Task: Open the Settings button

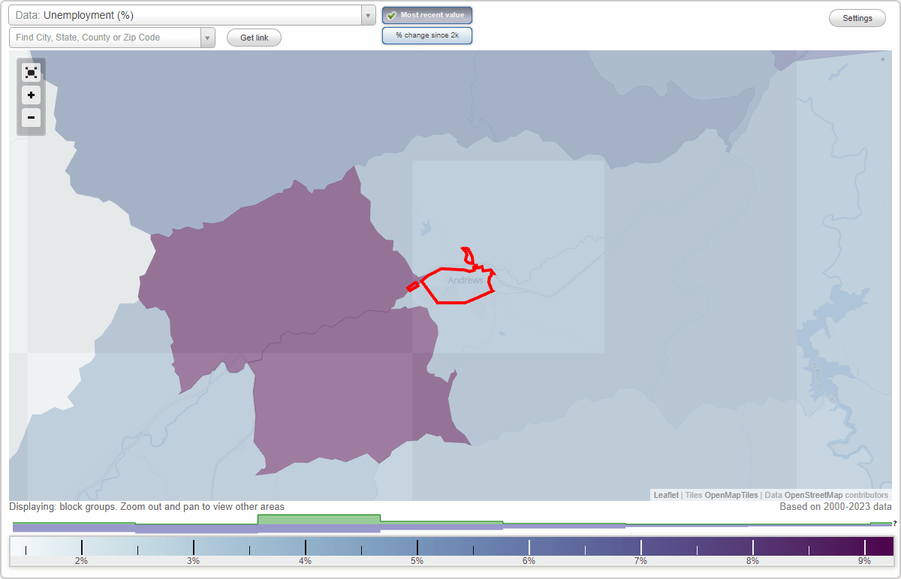Action: click(857, 18)
